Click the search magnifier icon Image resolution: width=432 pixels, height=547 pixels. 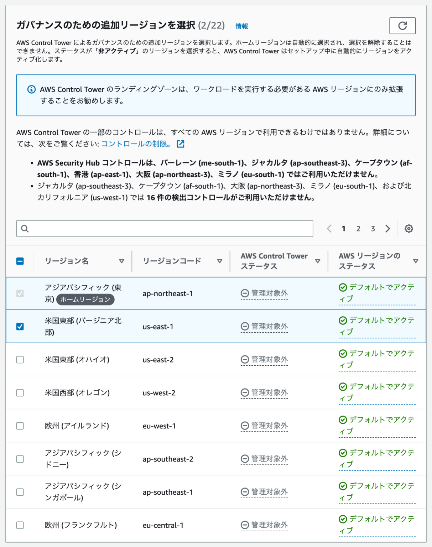pyautogui.click(x=25, y=228)
